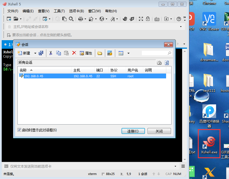The width and height of the screenshot is (229, 179).
Task: Click the padlock lock-screen icon in toolbar
Action: (148, 19)
